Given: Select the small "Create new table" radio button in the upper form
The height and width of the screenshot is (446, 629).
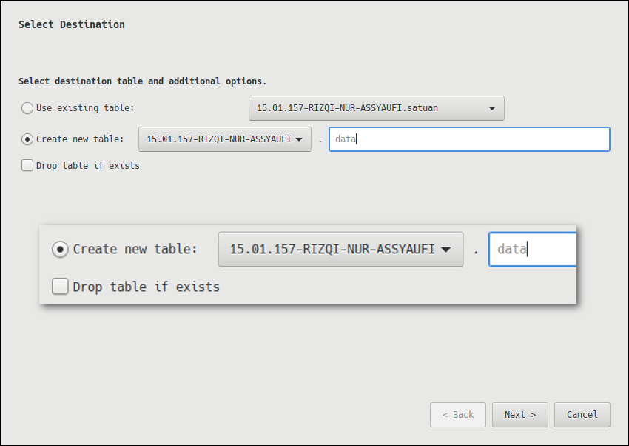Looking at the screenshot, I should [x=28, y=139].
